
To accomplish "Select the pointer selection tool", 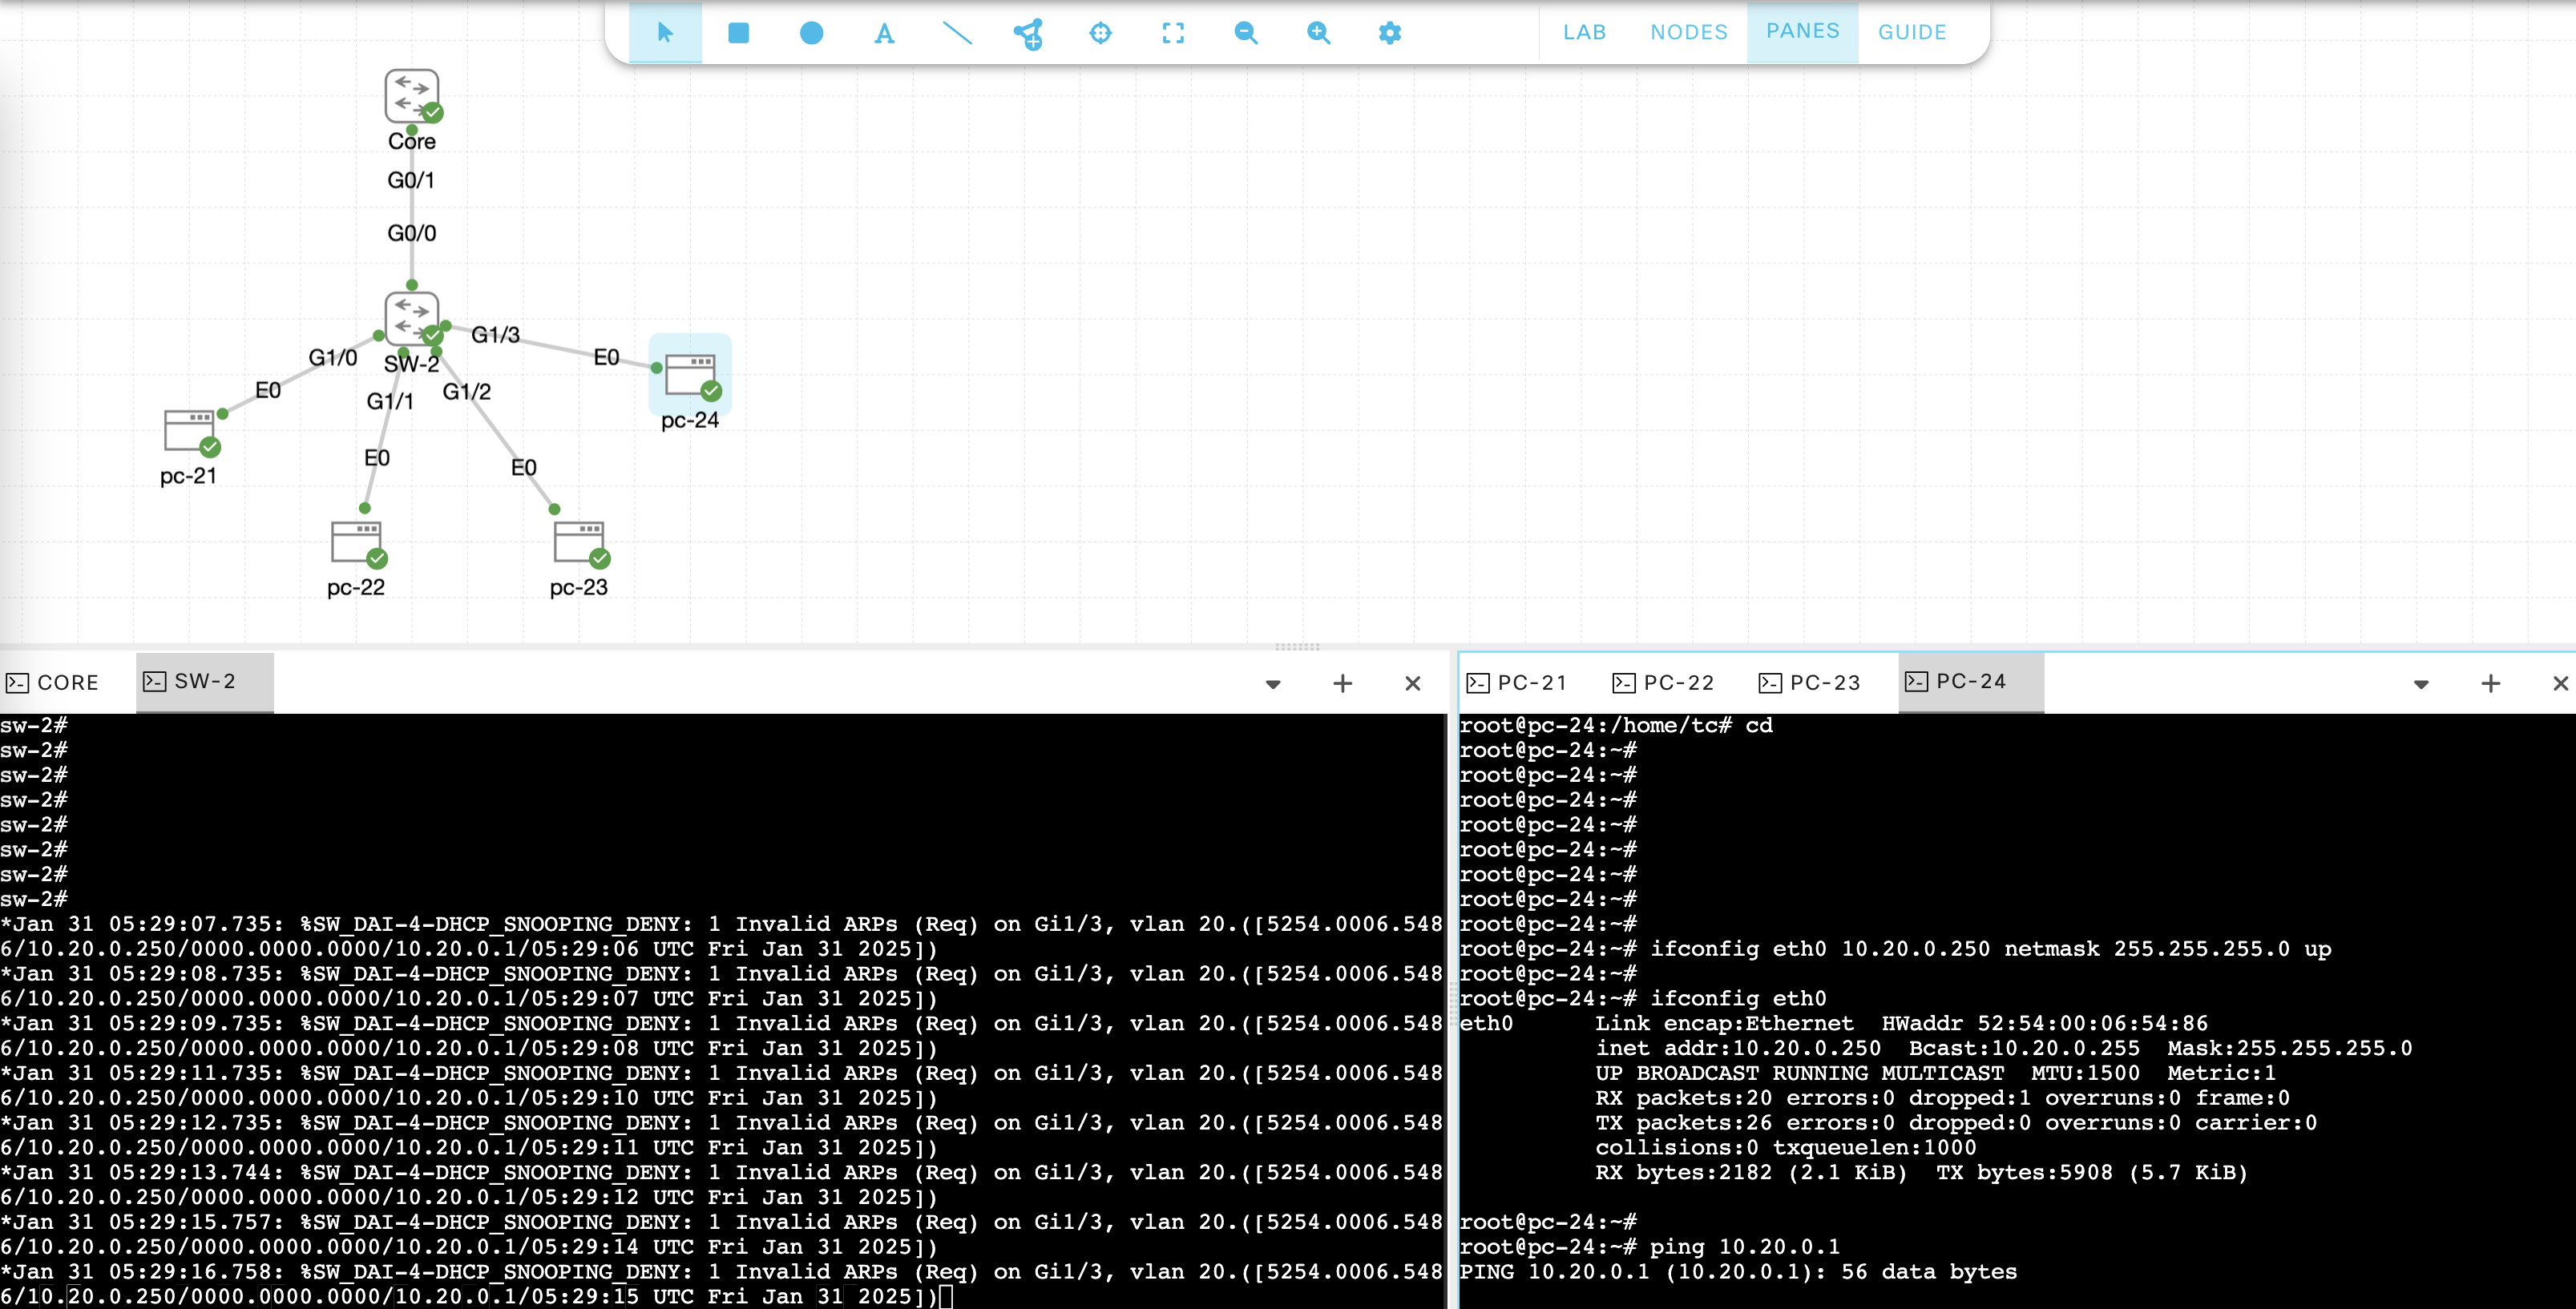I will tap(665, 33).
